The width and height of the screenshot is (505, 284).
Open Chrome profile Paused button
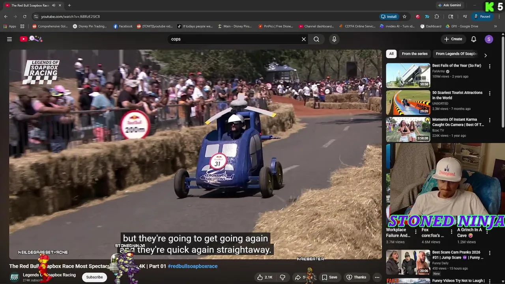click(x=482, y=17)
